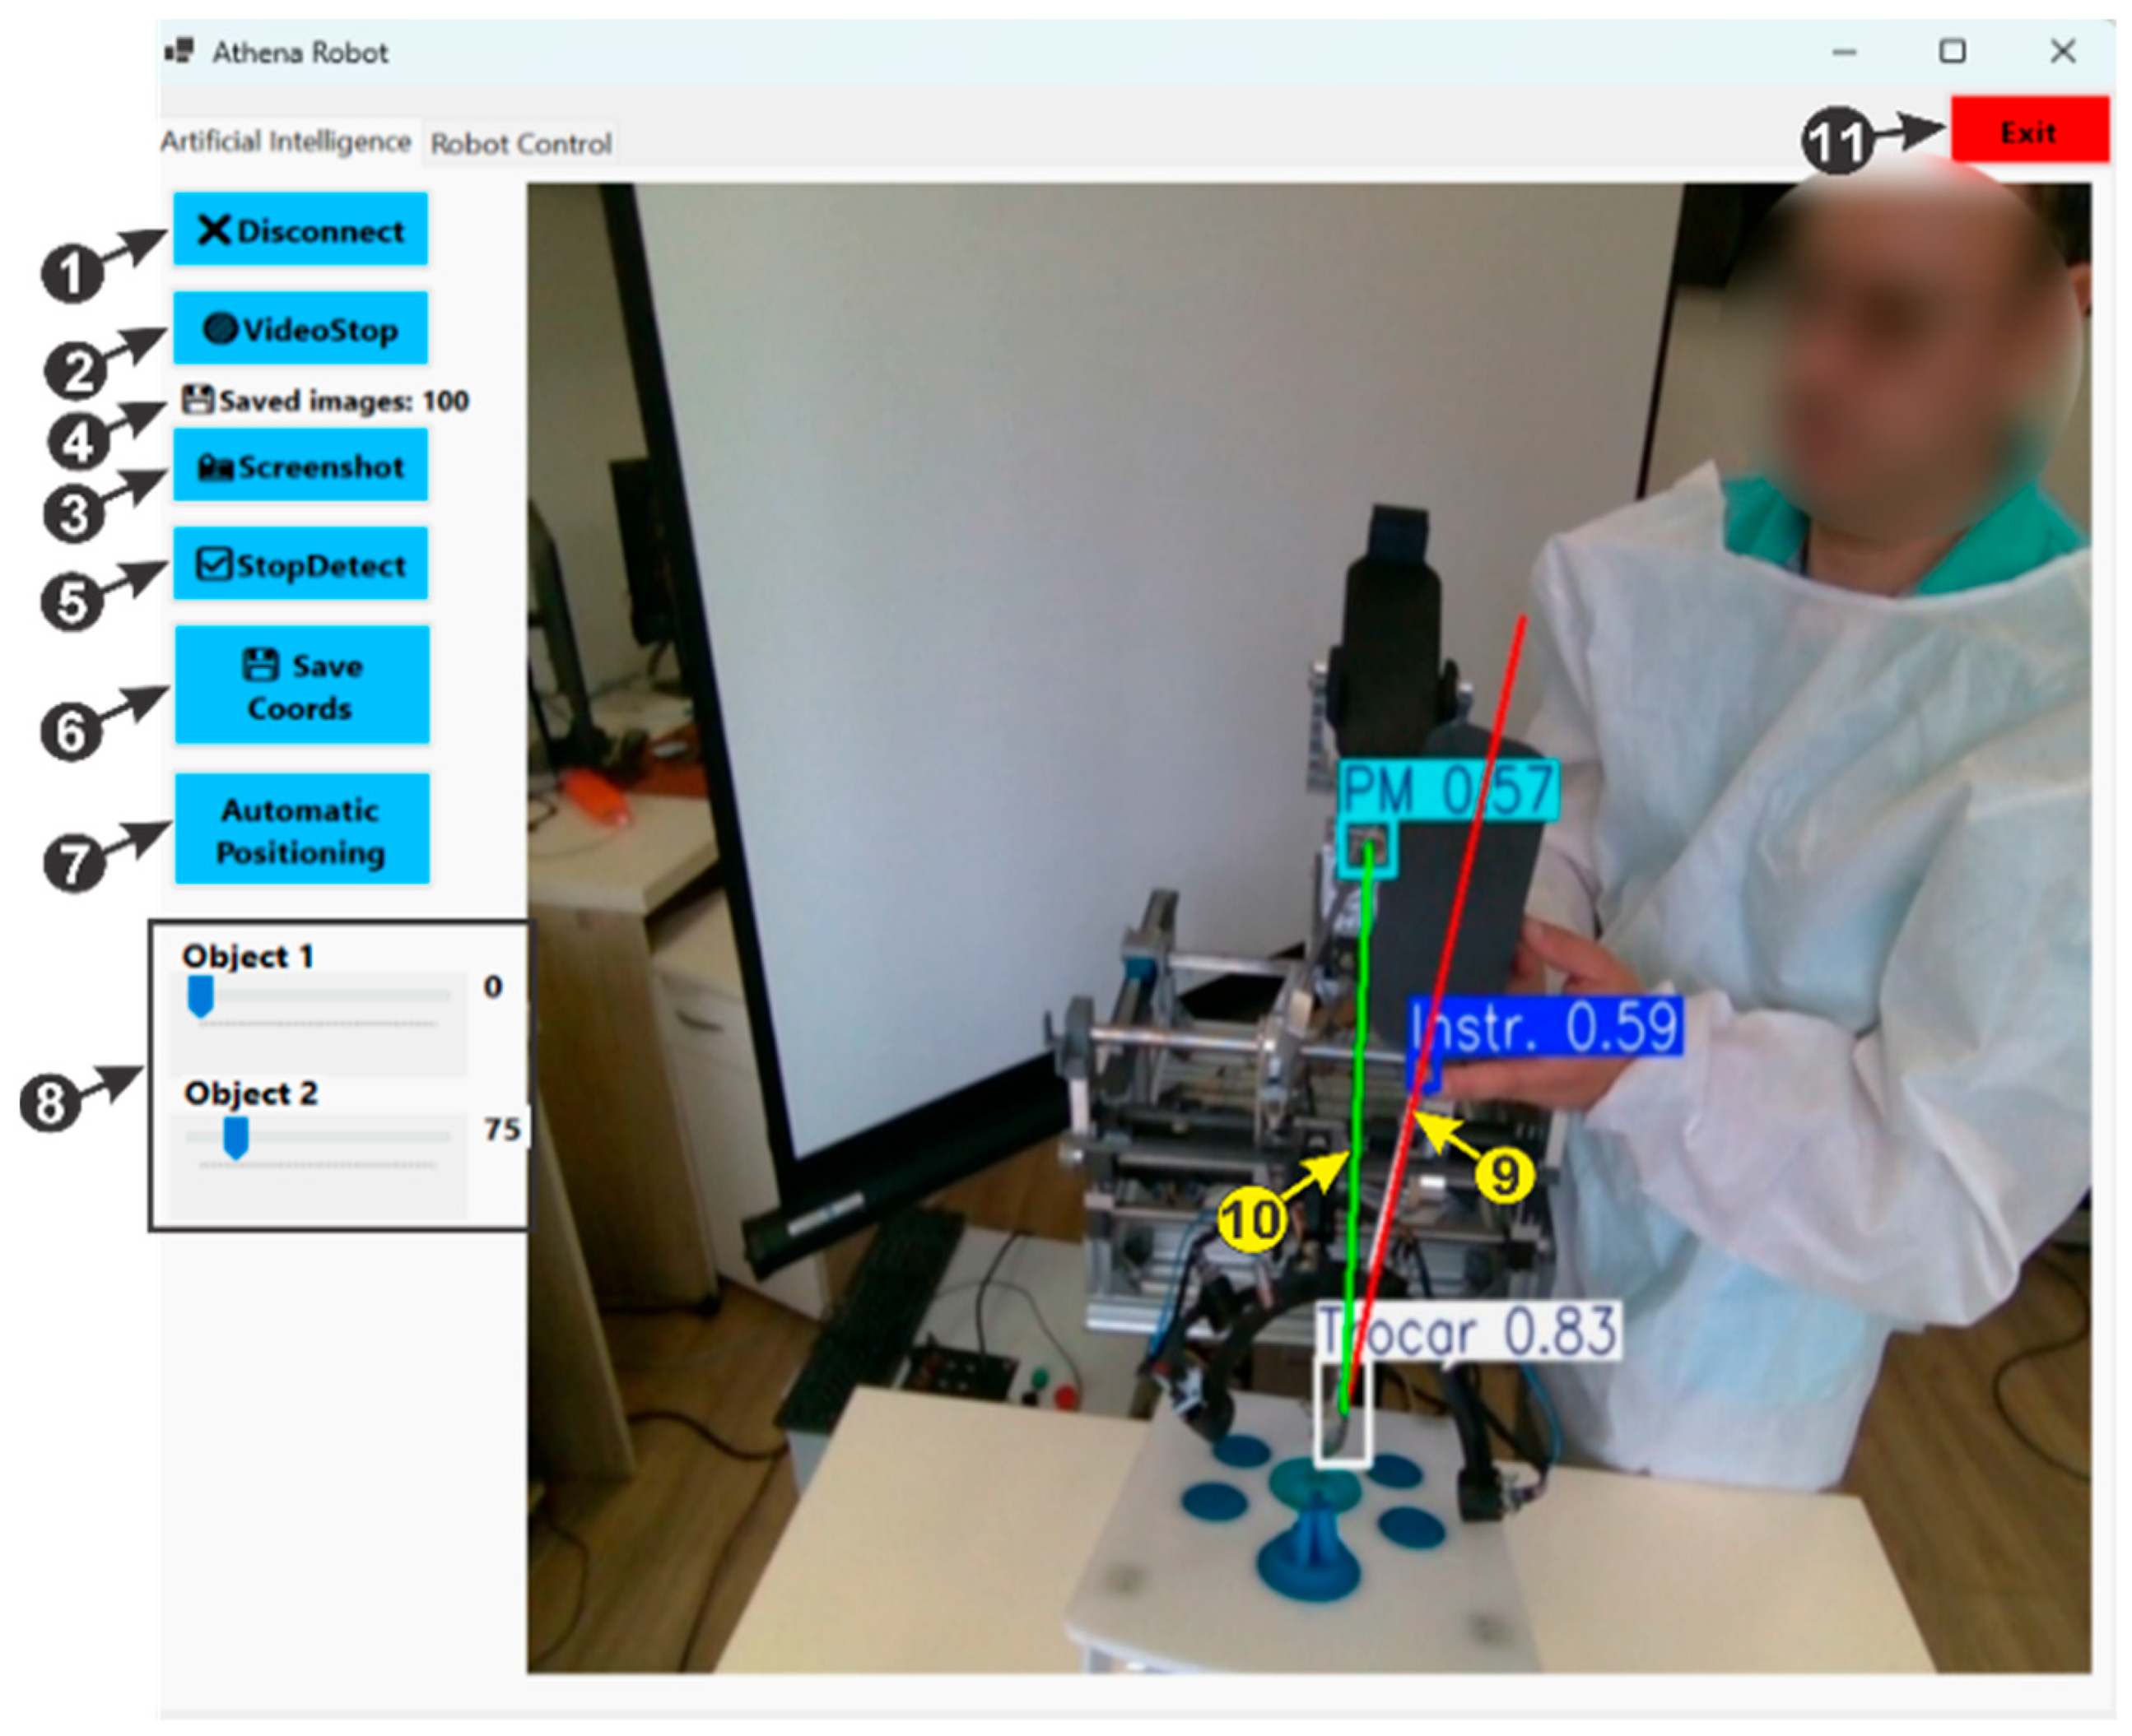Click the Object 2 value '75'

501,1130
